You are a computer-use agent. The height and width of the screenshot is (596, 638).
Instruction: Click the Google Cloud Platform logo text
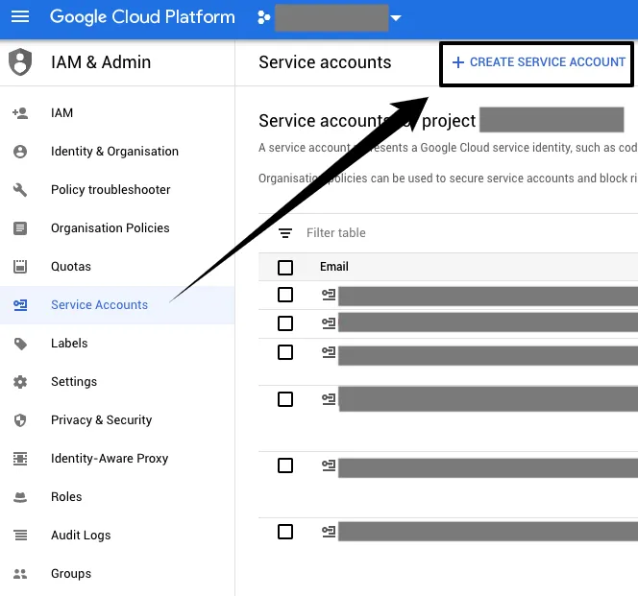142,17
